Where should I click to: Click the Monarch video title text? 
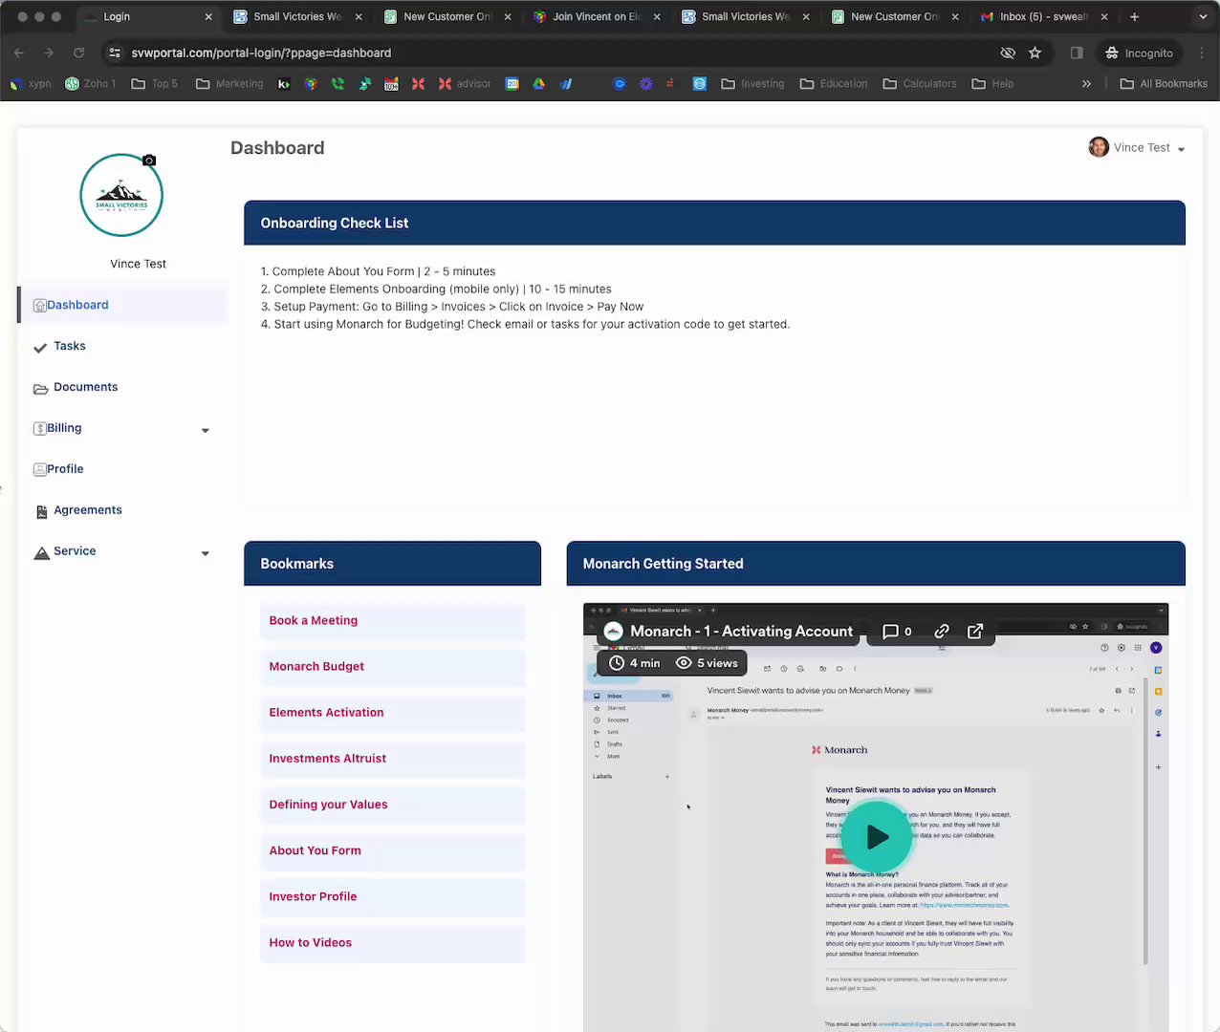pos(741,632)
